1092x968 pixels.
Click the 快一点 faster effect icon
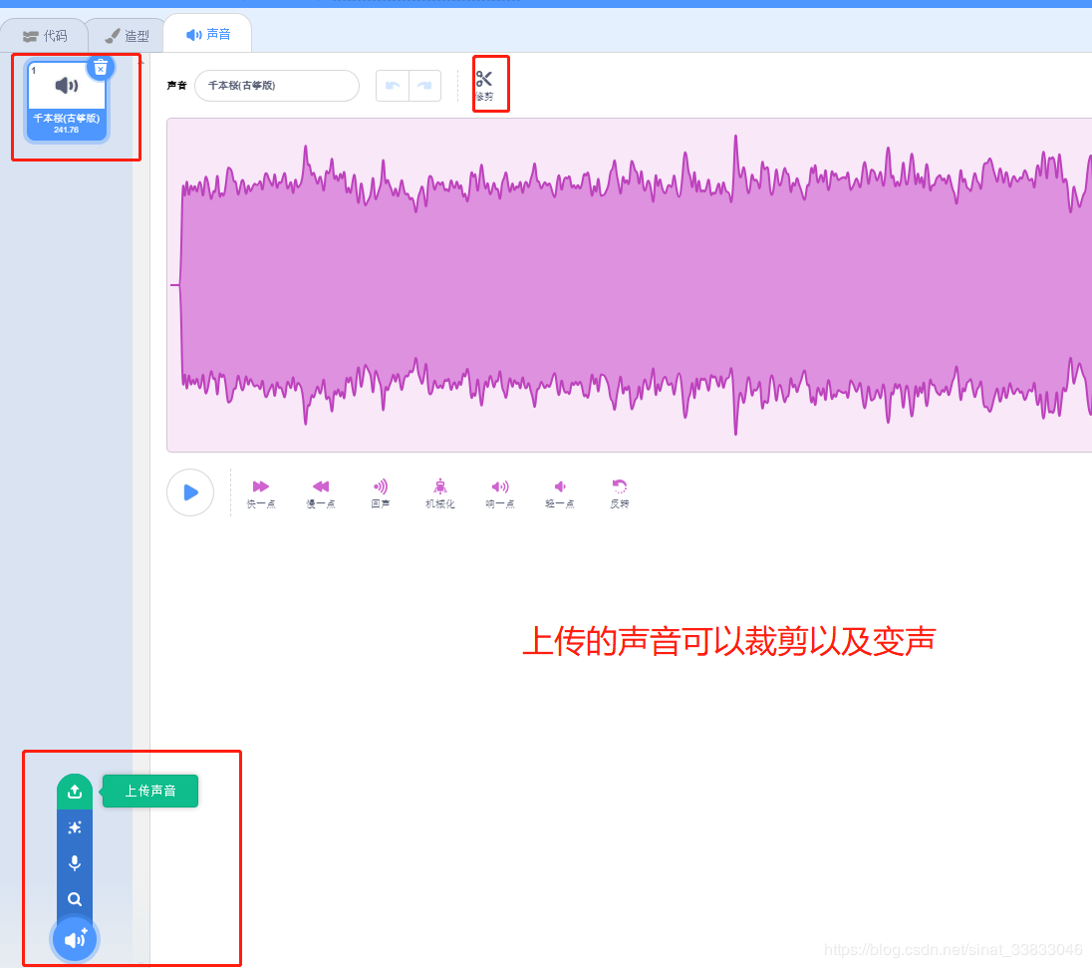260,488
